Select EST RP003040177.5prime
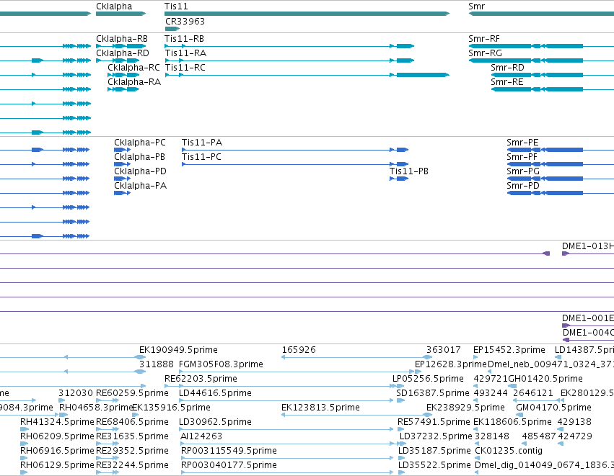 [x=229, y=465]
